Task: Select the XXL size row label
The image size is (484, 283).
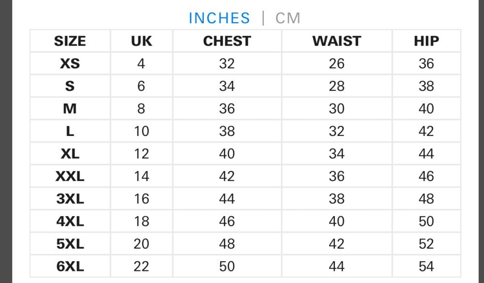Action: (70, 176)
